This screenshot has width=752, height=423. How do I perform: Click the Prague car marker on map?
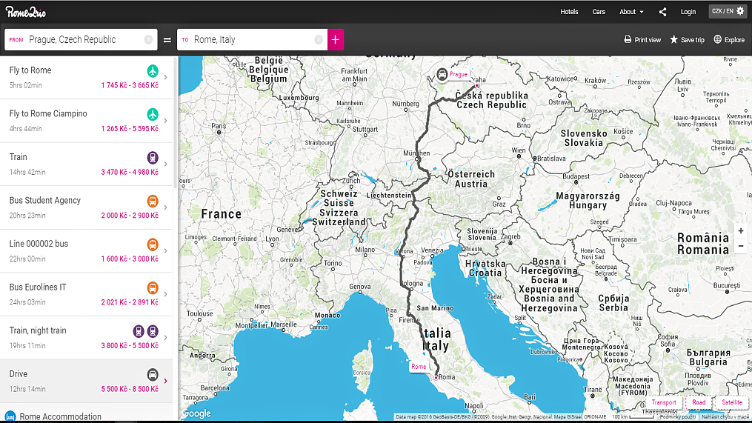(x=442, y=74)
